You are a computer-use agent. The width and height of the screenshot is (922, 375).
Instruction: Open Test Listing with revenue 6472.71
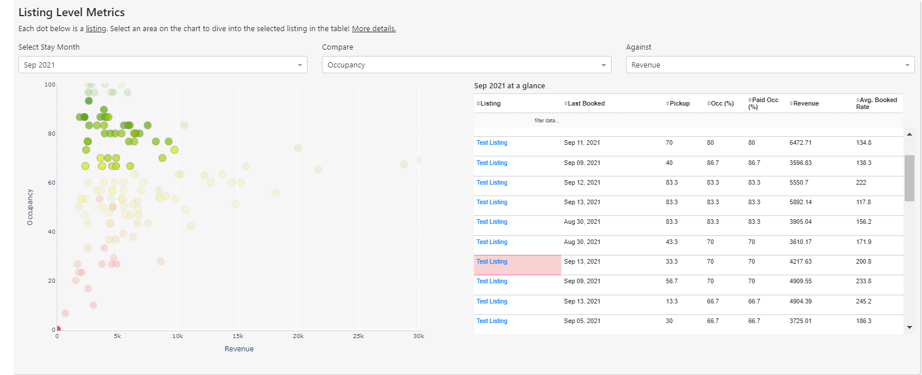[x=491, y=143]
